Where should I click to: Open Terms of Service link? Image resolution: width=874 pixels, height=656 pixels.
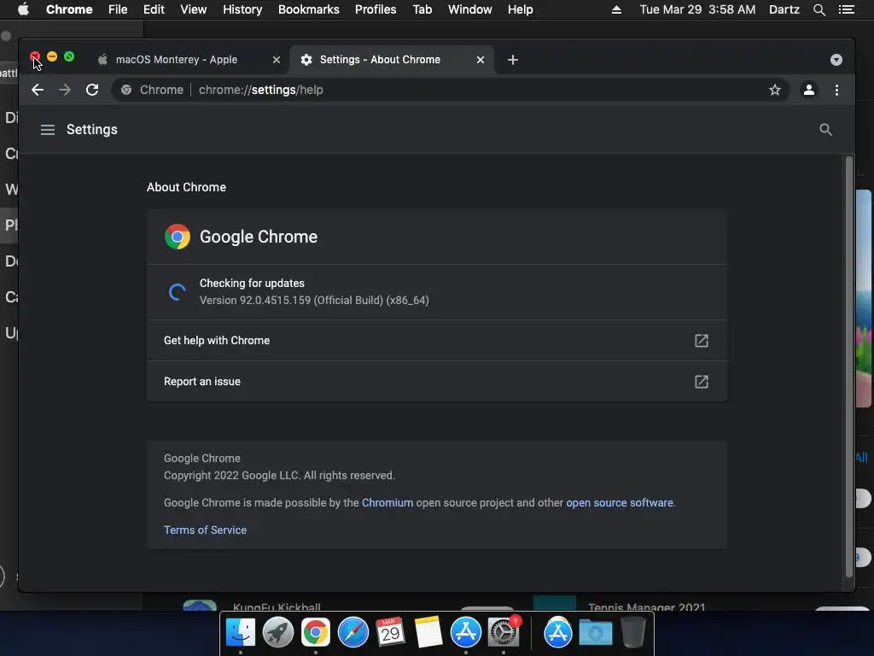(x=205, y=530)
